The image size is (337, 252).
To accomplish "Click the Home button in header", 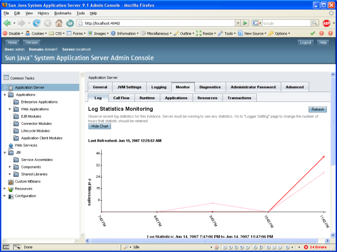I will (12, 43).
